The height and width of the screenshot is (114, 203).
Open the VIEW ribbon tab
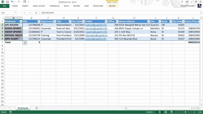(x=86, y=6)
